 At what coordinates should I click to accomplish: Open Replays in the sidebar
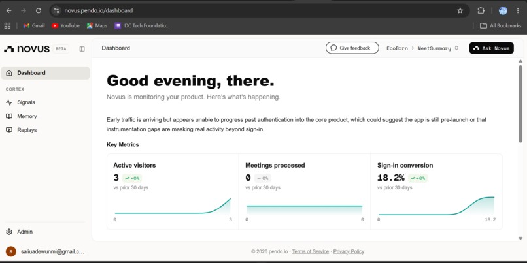[x=45, y=130]
